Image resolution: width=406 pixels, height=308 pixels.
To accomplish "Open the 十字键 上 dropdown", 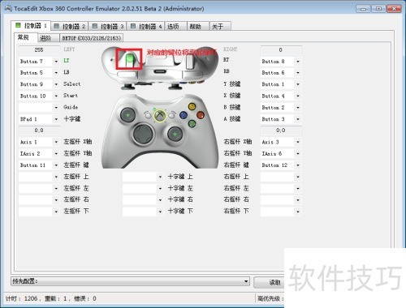I will pyautogui.click(x=143, y=177).
